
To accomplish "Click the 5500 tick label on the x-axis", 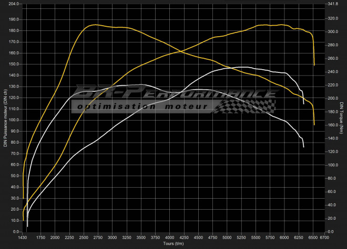I will 256,237.
